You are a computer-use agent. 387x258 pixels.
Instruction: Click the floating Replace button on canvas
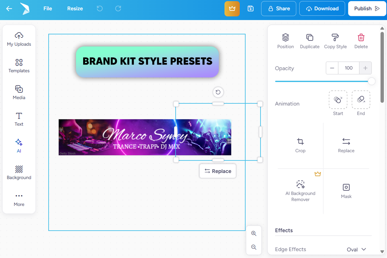pyautogui.click(x=218, y=171)
